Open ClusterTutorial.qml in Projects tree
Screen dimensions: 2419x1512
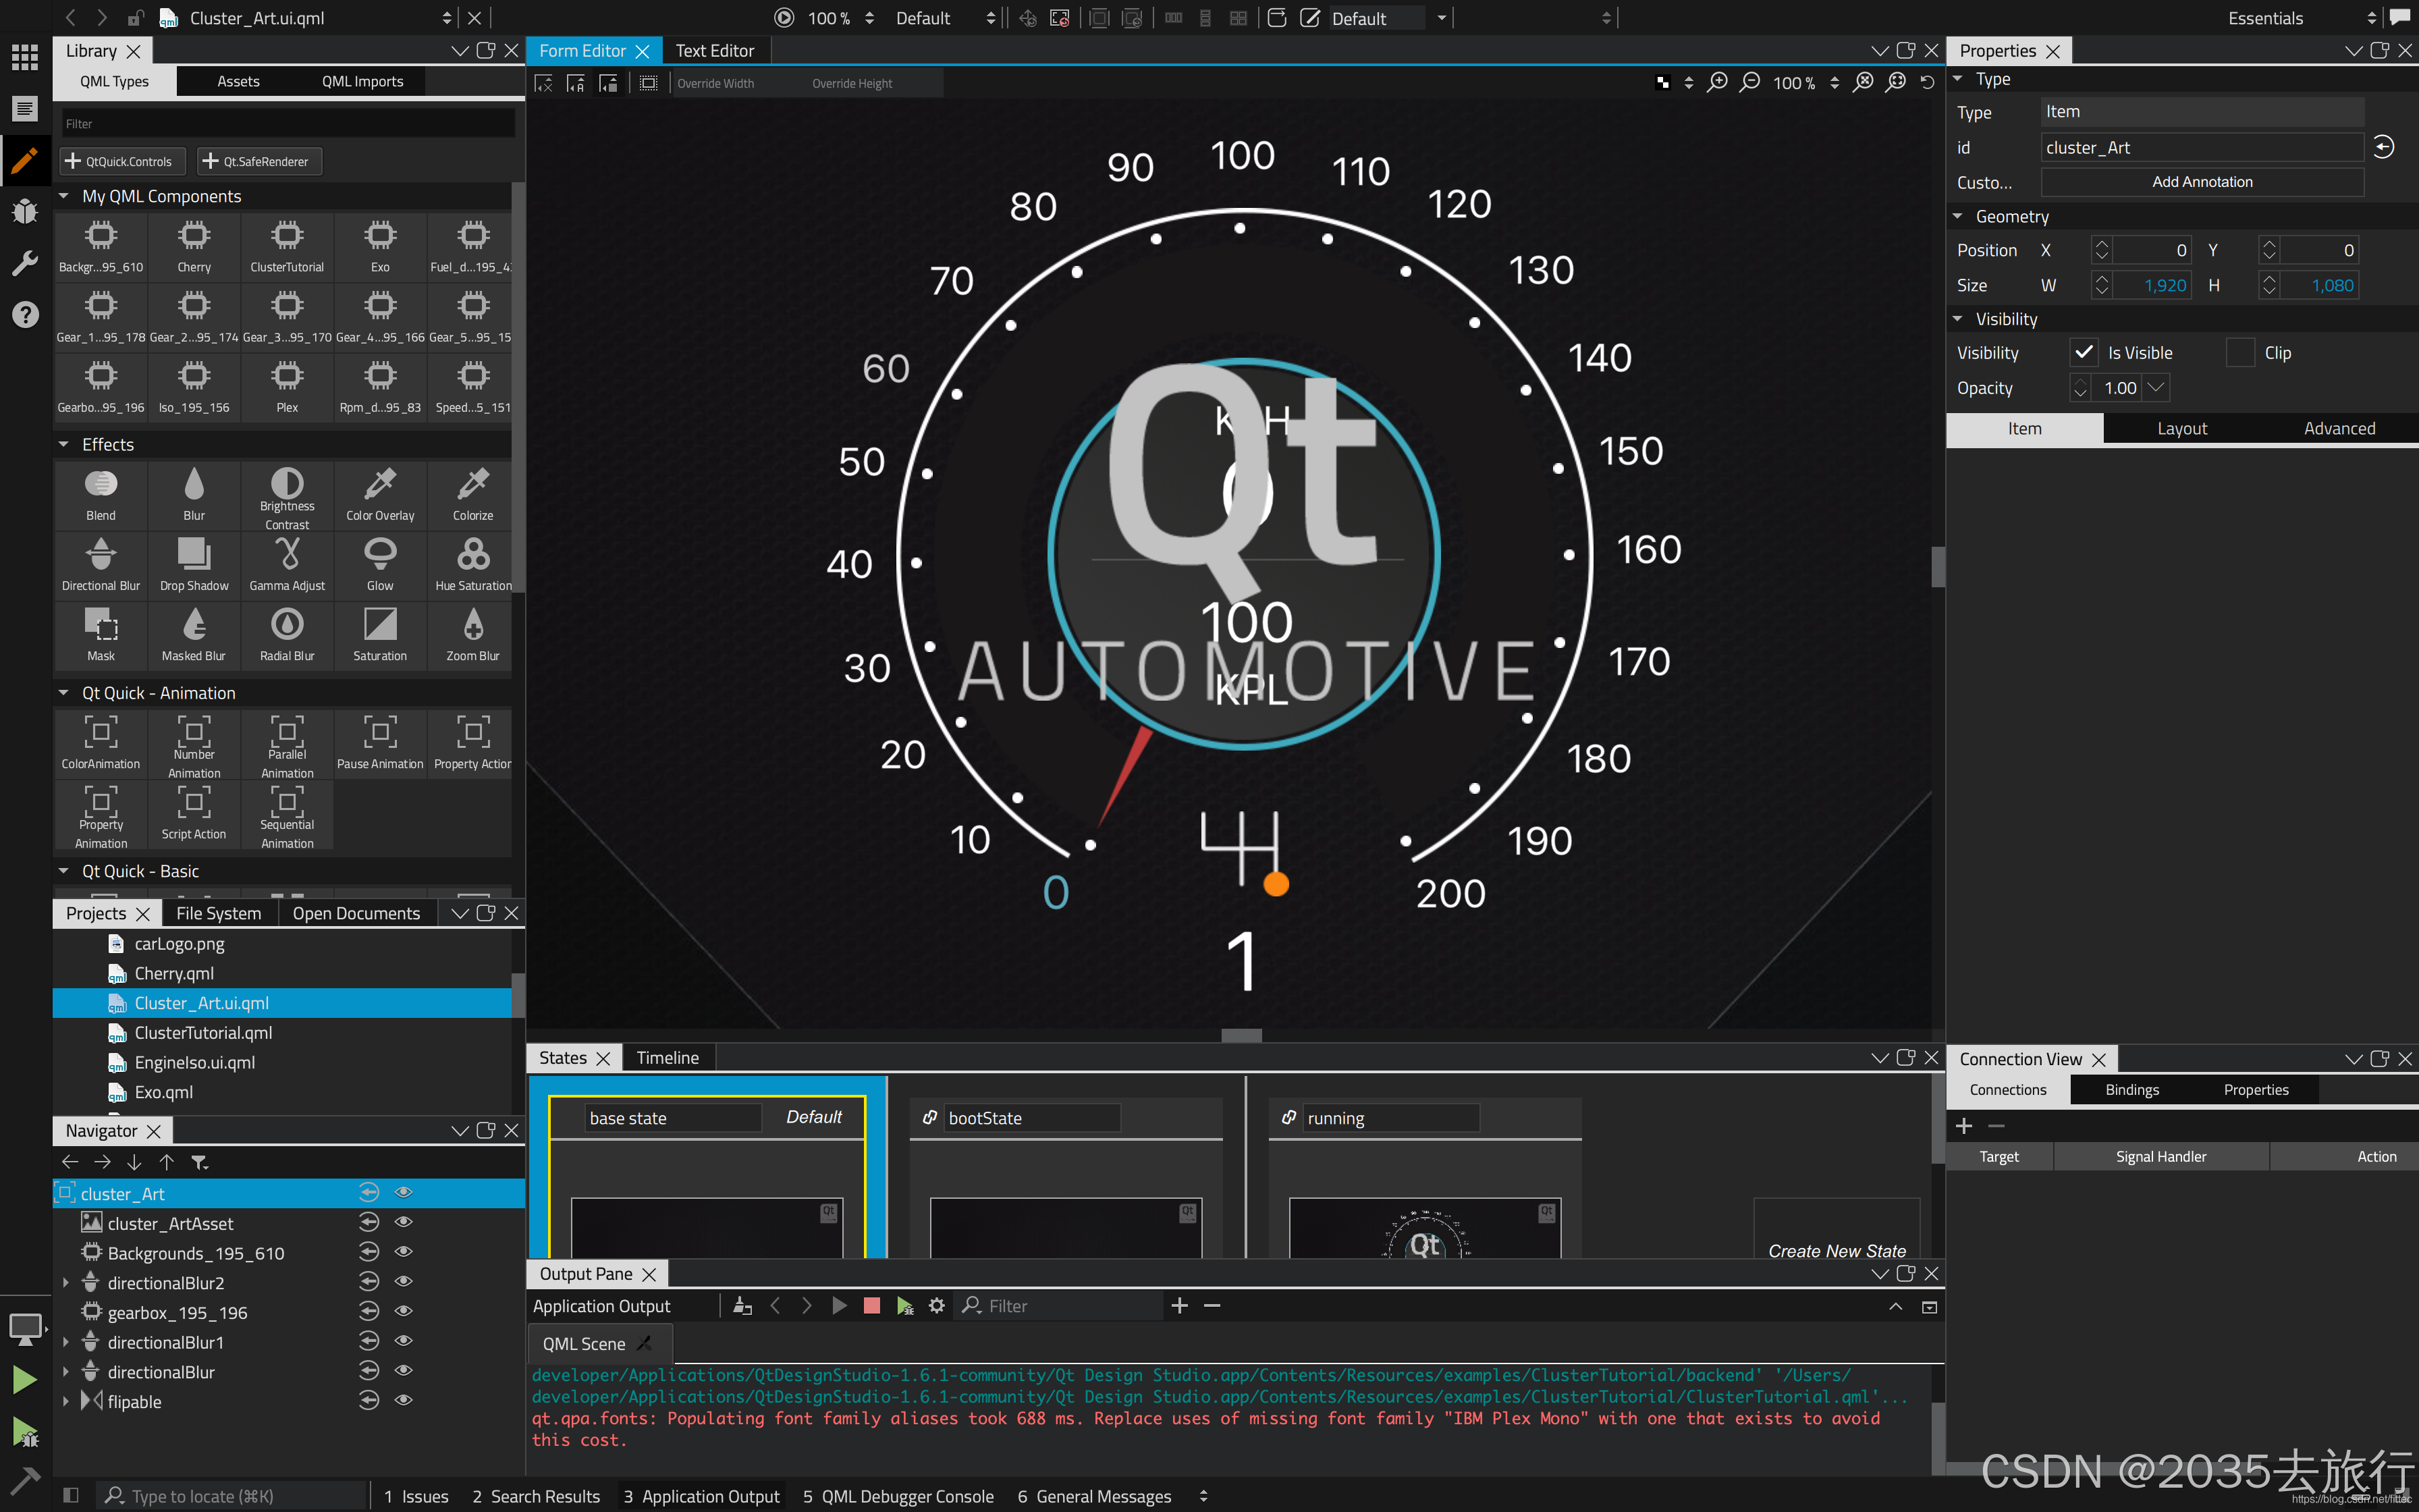(203, 1033)
